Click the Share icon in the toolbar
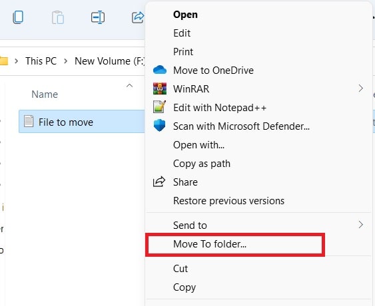The width and height of the screenshot is (375, 306). (x=138, y=17)
